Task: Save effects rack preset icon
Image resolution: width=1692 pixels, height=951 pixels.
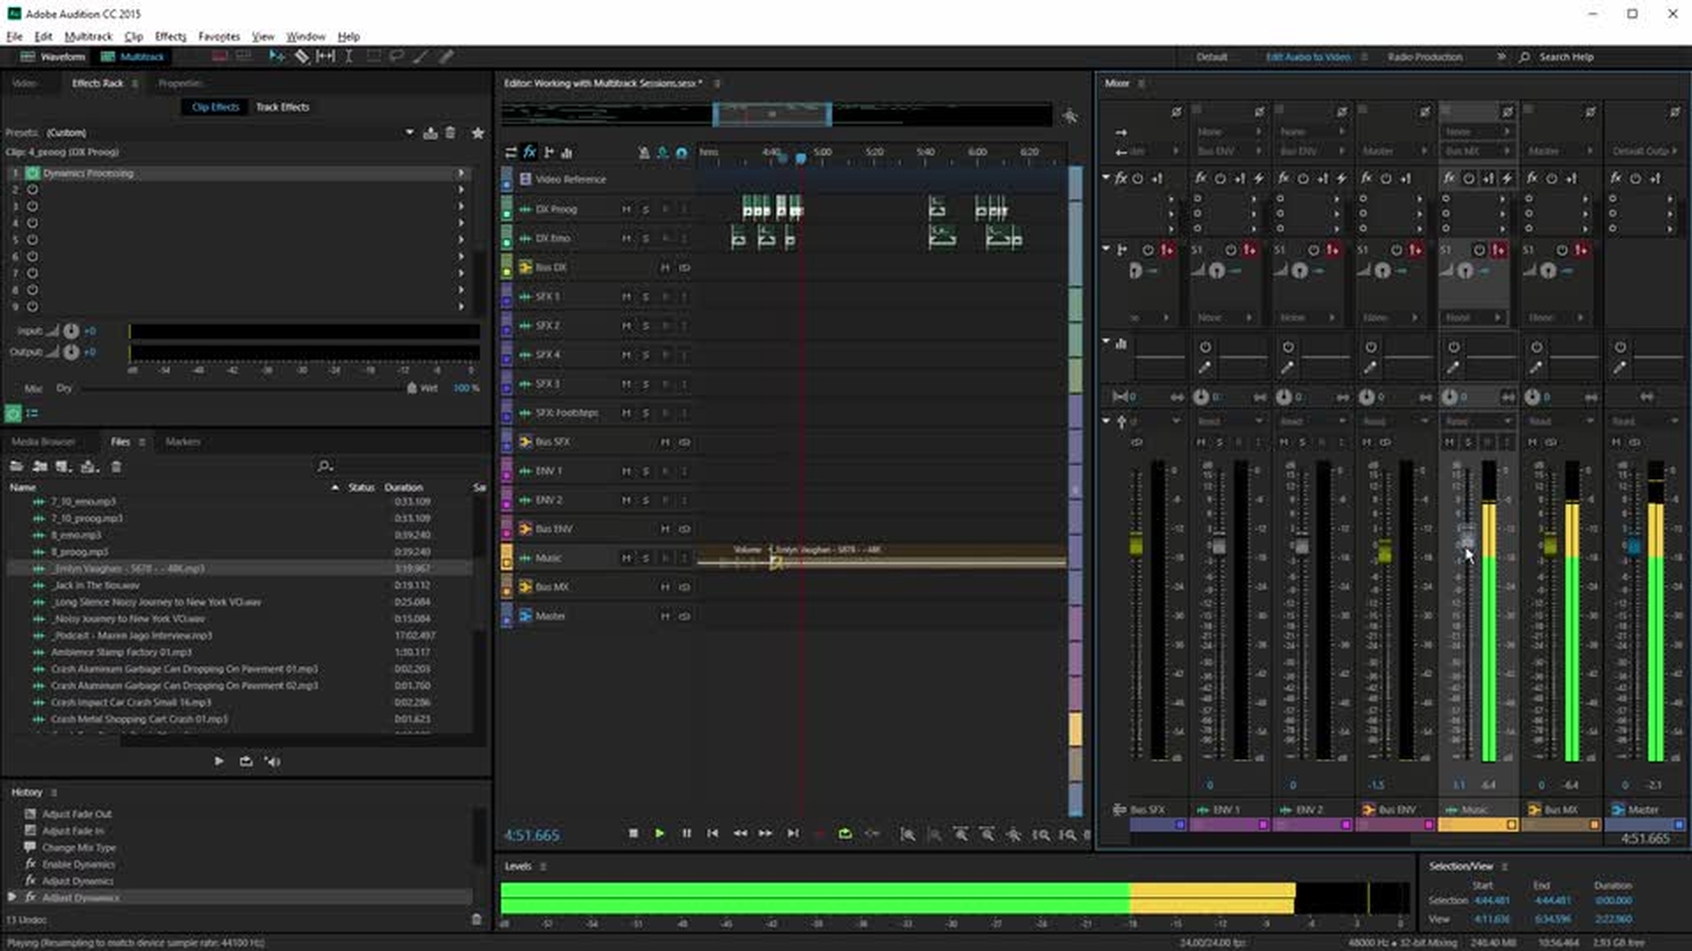Action: pyautogui.click(x=430, y=133)
